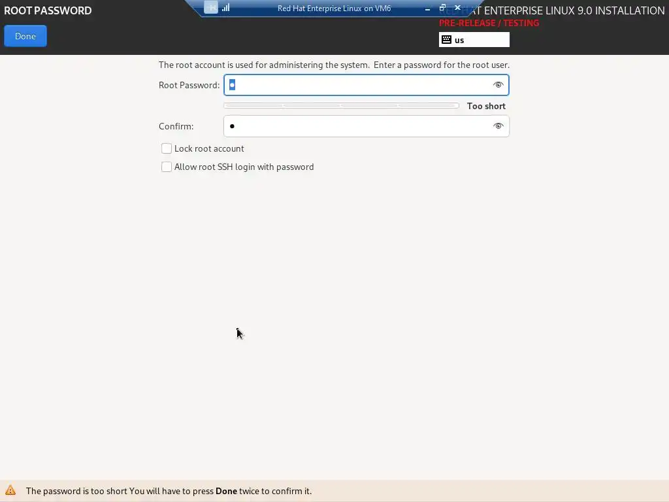Click the Red Hat Enterprise Linux on VM6 title
669x502 pixels.
[334, 8]
